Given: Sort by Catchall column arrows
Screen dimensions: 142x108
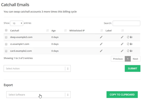Looking at the screenshot, I should coord(48,31).
